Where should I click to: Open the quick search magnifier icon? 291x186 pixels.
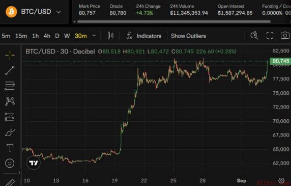click(x=254, y=35)
